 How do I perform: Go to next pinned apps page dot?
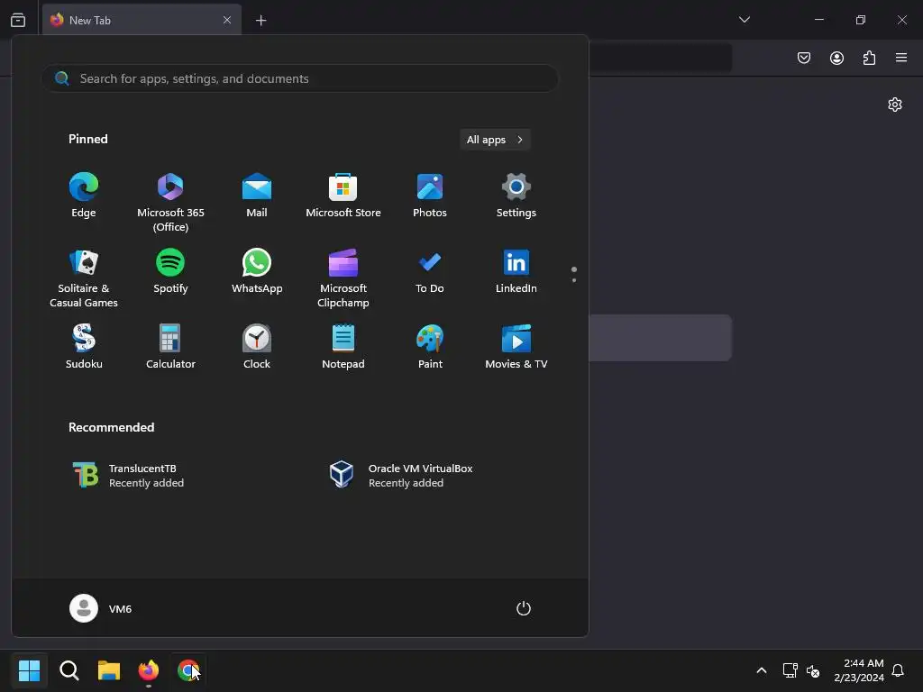[x=574, y=280]
